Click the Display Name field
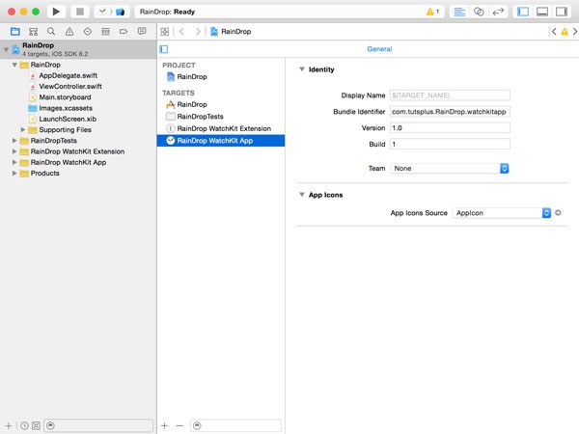The width and height of the screenshot is (579, 434). 450,95
